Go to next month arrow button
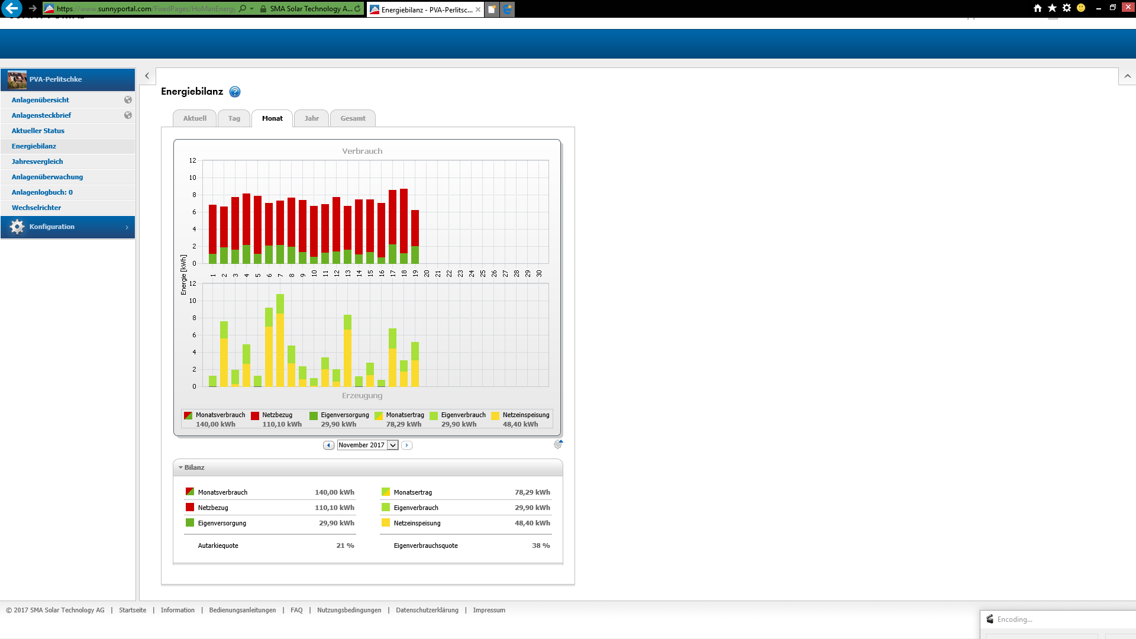 click(406, 445)
